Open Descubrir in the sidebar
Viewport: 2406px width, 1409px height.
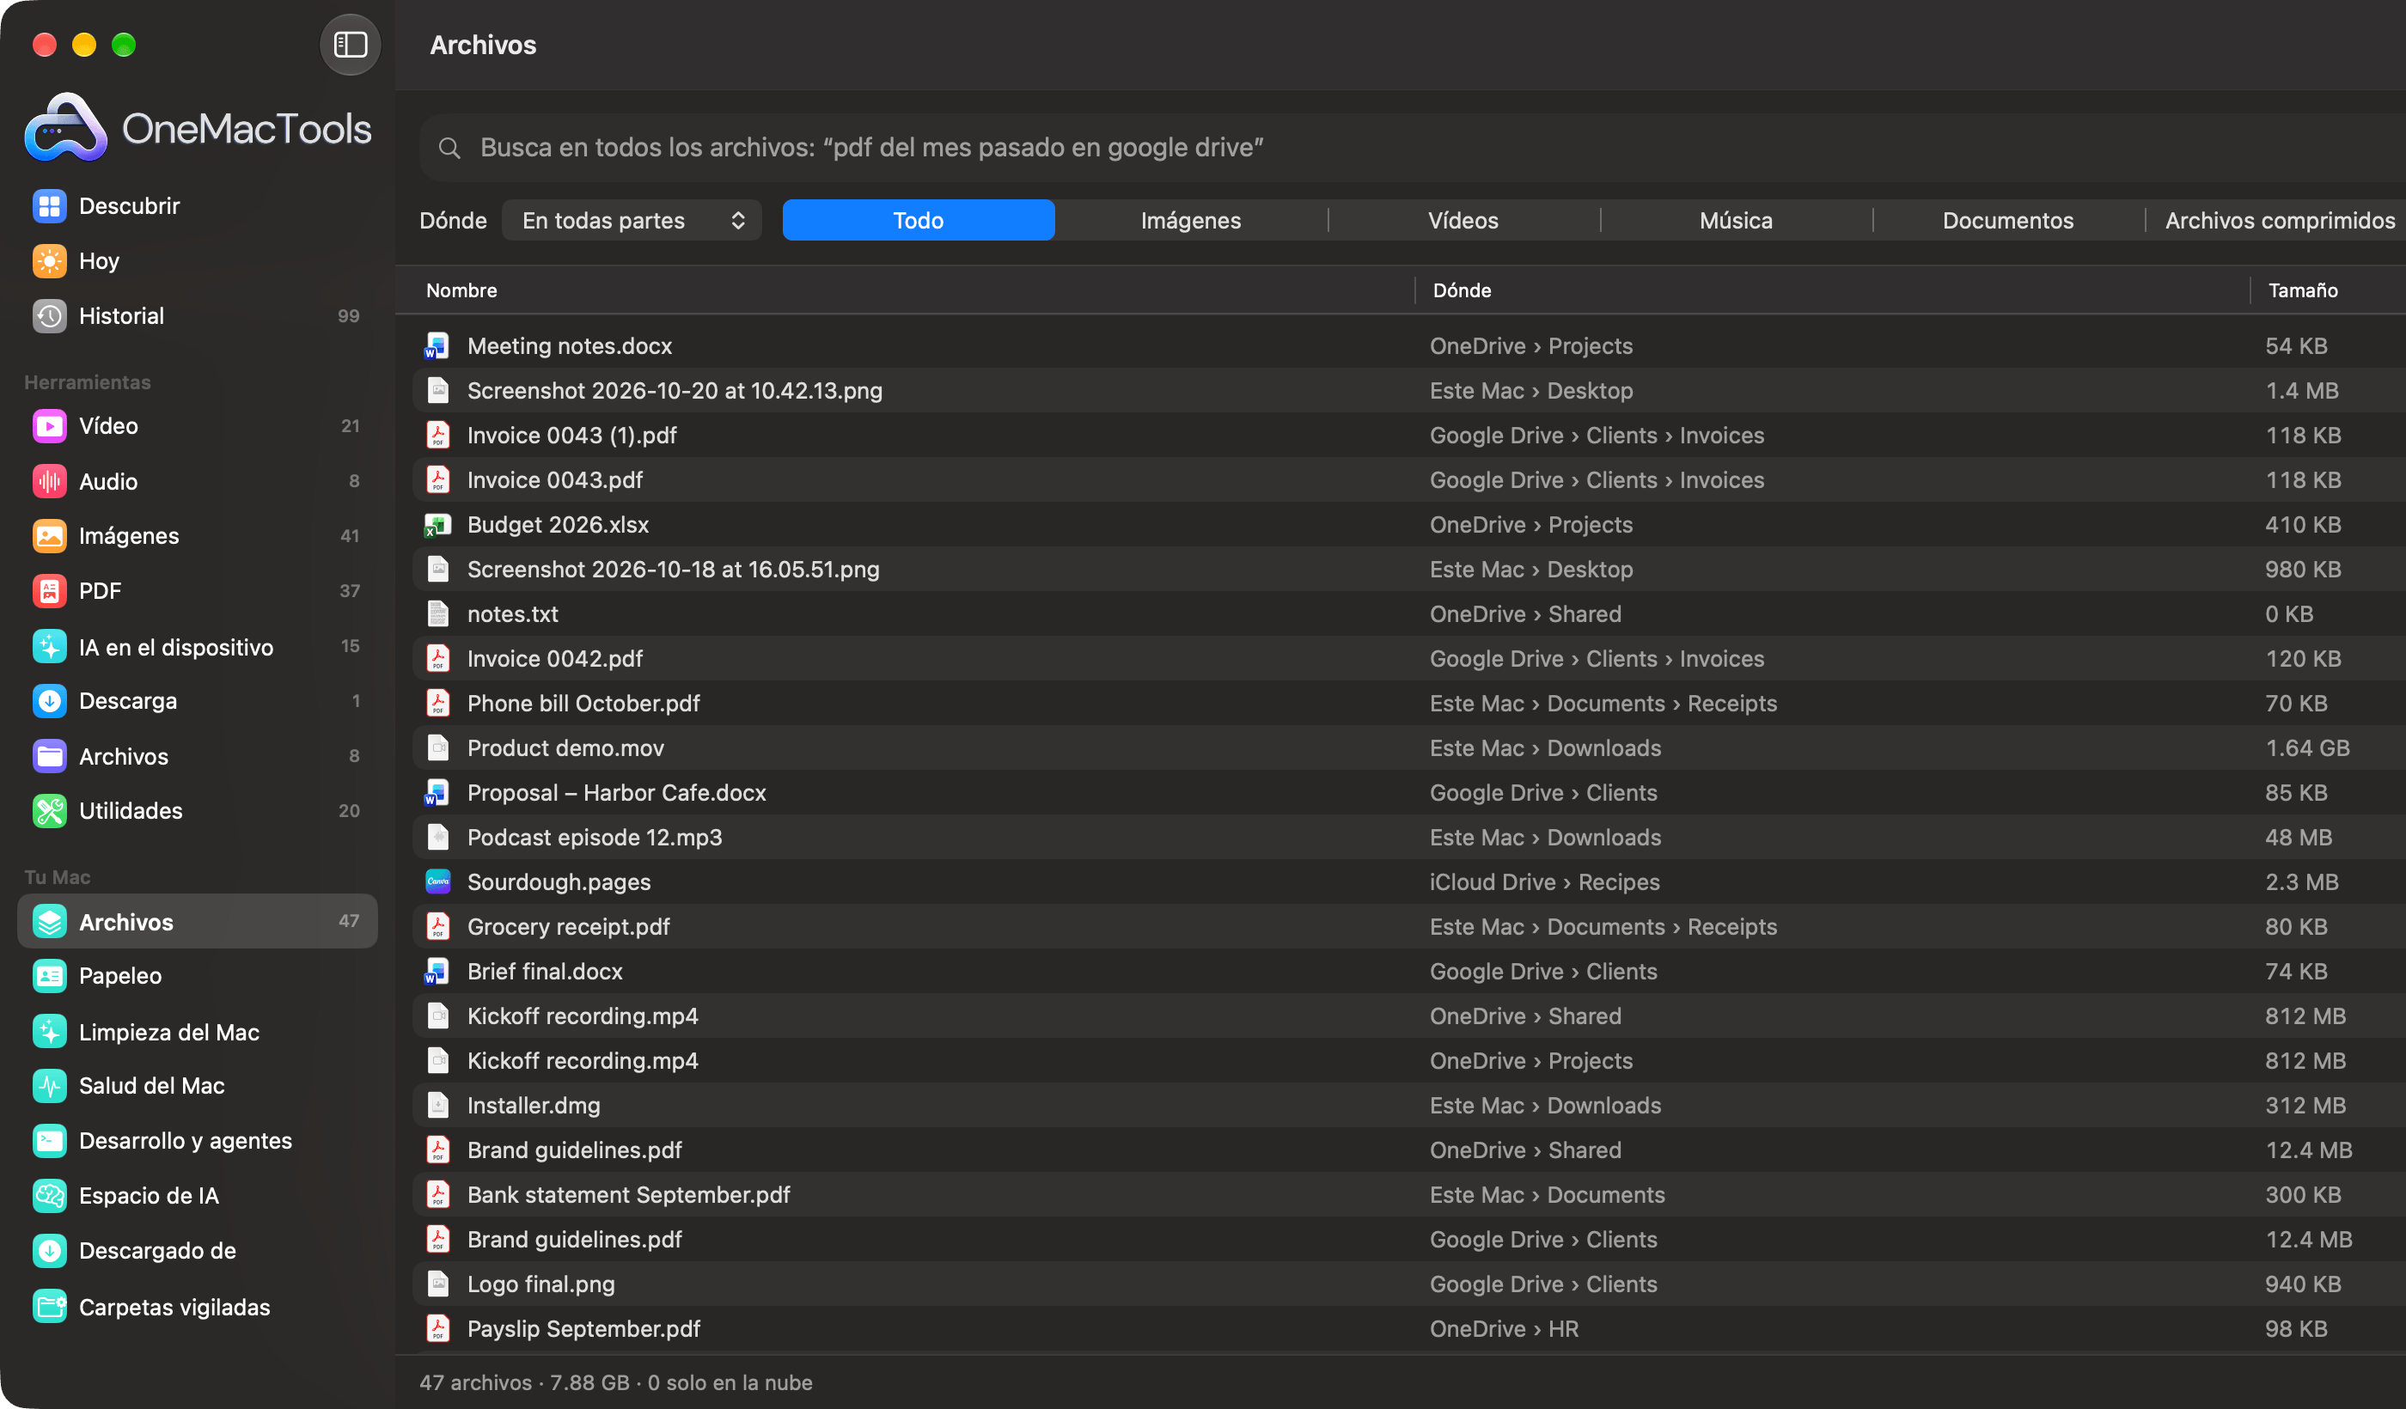[197, 206]
